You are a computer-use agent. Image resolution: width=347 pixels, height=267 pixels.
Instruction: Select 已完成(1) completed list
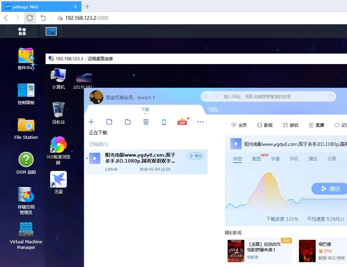click(x=98, y=144)
